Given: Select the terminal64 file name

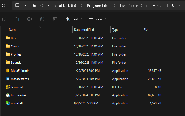Looking at the screenshot, I should click(18, 95).
